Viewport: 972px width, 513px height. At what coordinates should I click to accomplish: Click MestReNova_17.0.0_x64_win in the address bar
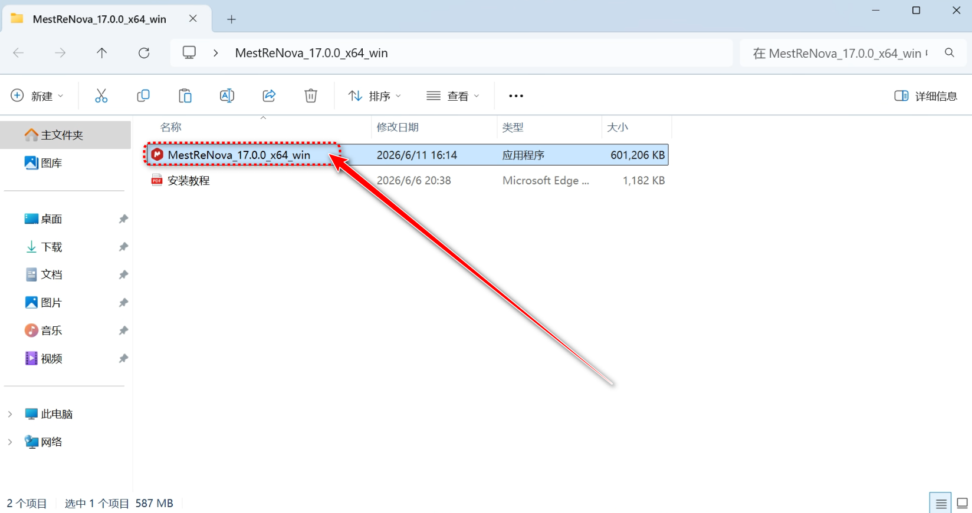point(311,53)
